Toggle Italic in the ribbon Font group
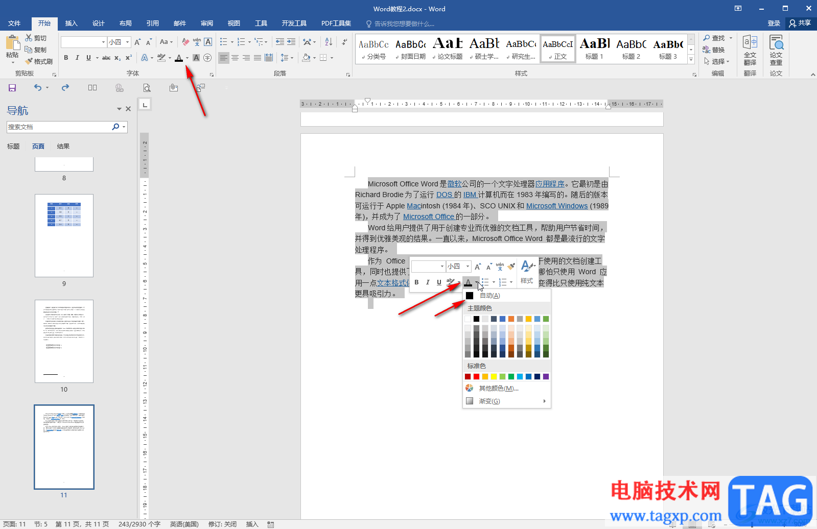Viewport: 817px width, 529px height. 77,58
